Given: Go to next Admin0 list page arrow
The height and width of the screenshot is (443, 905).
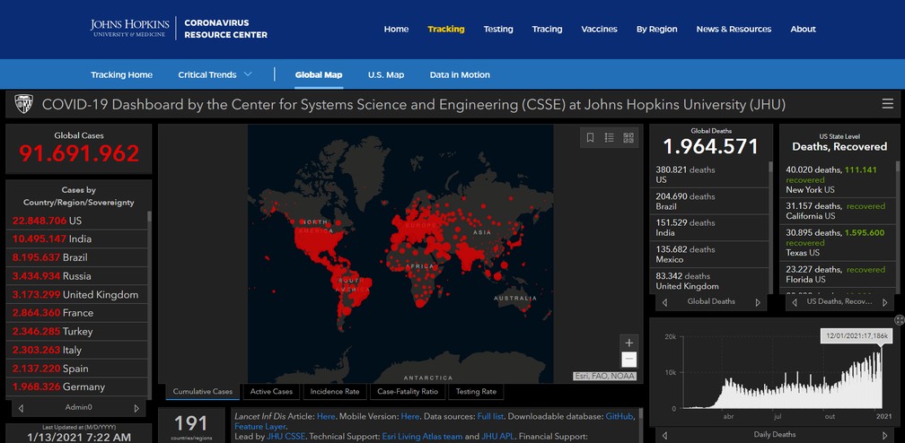Looking at the screenshot, I should [x=136, y=408].
